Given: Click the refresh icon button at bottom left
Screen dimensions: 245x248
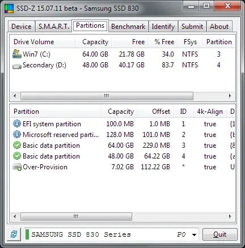Looking at the screenshot, I should point(14,234).
